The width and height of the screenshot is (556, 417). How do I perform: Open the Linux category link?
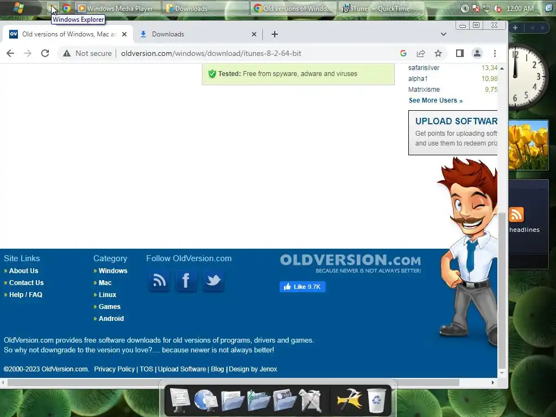tap(108, 295)
